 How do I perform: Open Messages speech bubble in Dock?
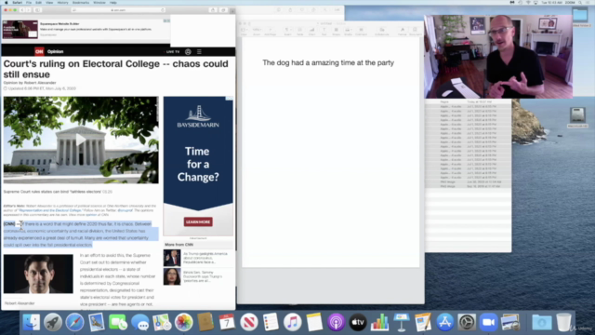click(x=140, y=323)
